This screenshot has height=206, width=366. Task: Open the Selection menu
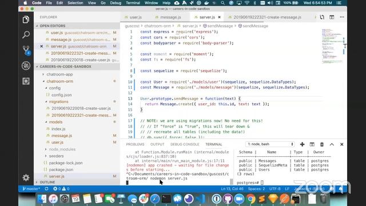pos(75,3)
